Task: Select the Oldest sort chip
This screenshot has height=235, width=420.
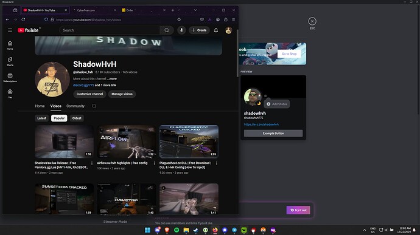Action: 77,118
